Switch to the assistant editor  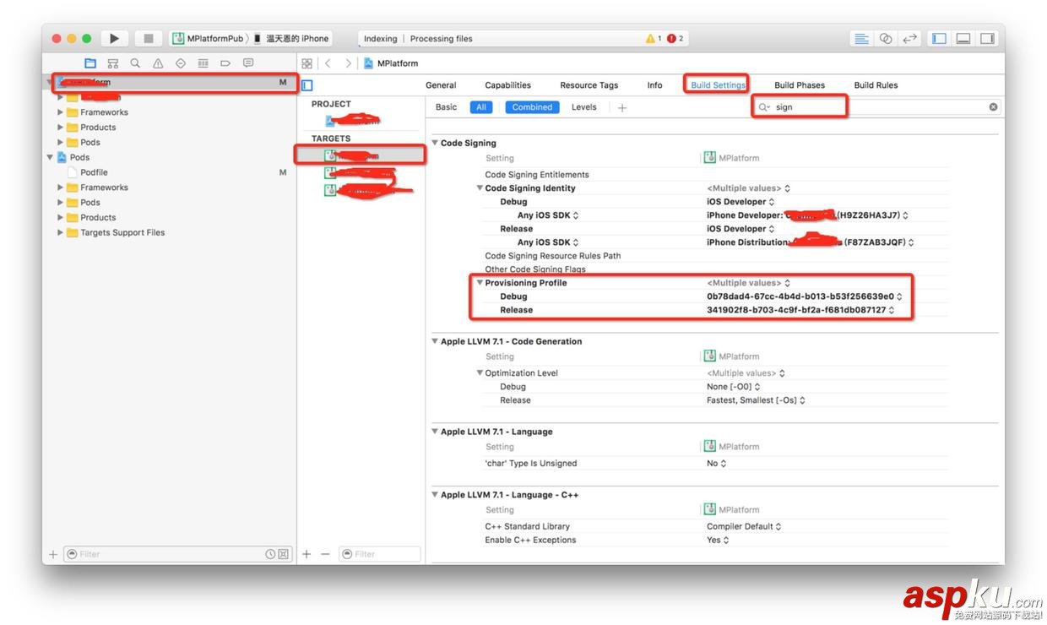[885, 38]
